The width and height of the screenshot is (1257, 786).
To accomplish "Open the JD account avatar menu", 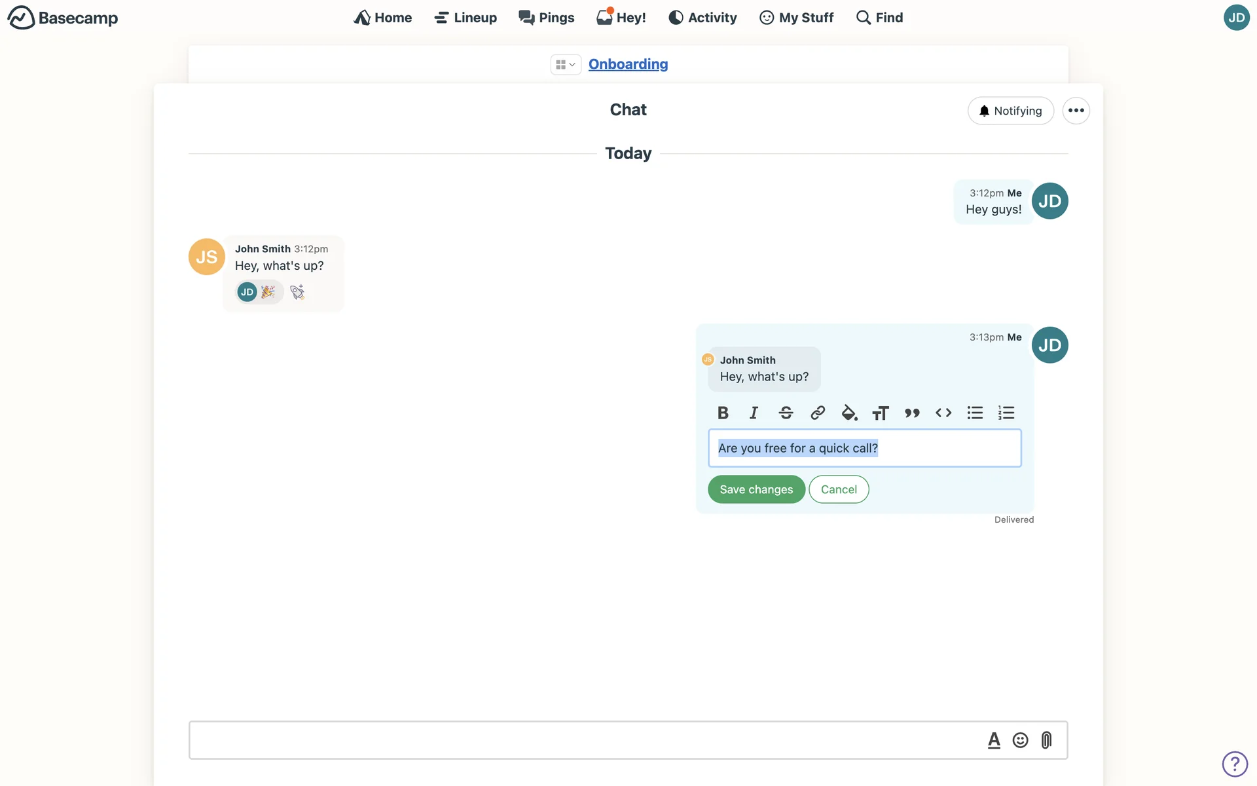I will pyautogui.click(x=1236, y=18).
